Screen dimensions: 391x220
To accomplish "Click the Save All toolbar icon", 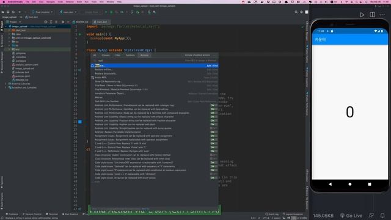I will (x=8, y=12).
